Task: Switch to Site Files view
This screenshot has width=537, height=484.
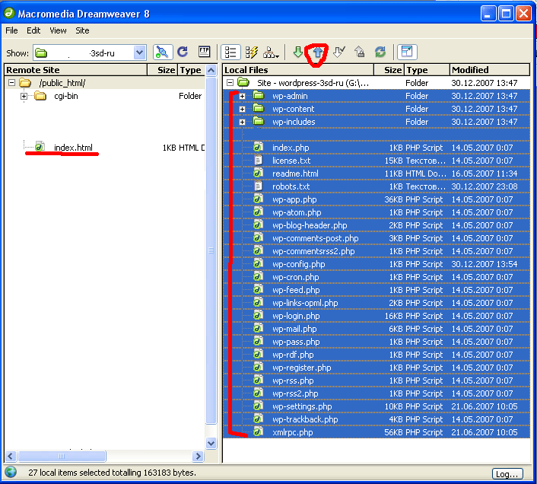Action: coord(230,53)
